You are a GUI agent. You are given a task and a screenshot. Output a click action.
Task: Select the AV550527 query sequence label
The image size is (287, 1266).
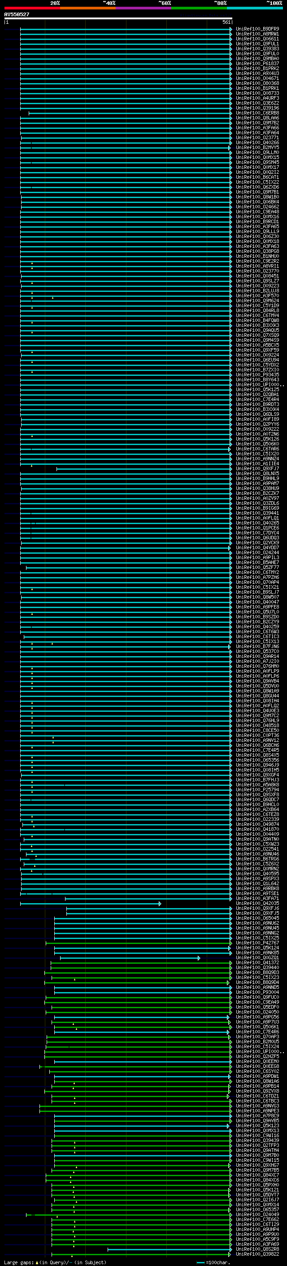[x=17, y=14]
